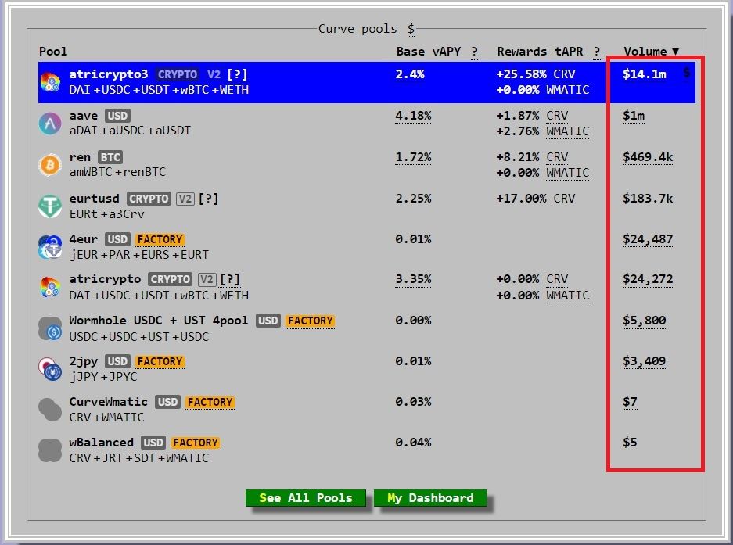Click the FACTORY tag on CurveWmatic

point(210,402)
